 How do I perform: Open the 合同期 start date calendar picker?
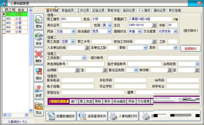(77, 70)
